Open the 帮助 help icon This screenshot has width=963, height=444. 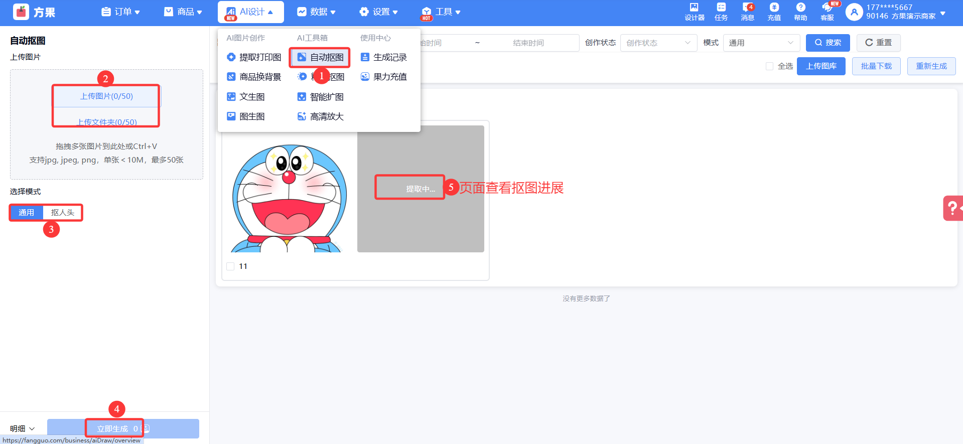[x=801, y=7]
